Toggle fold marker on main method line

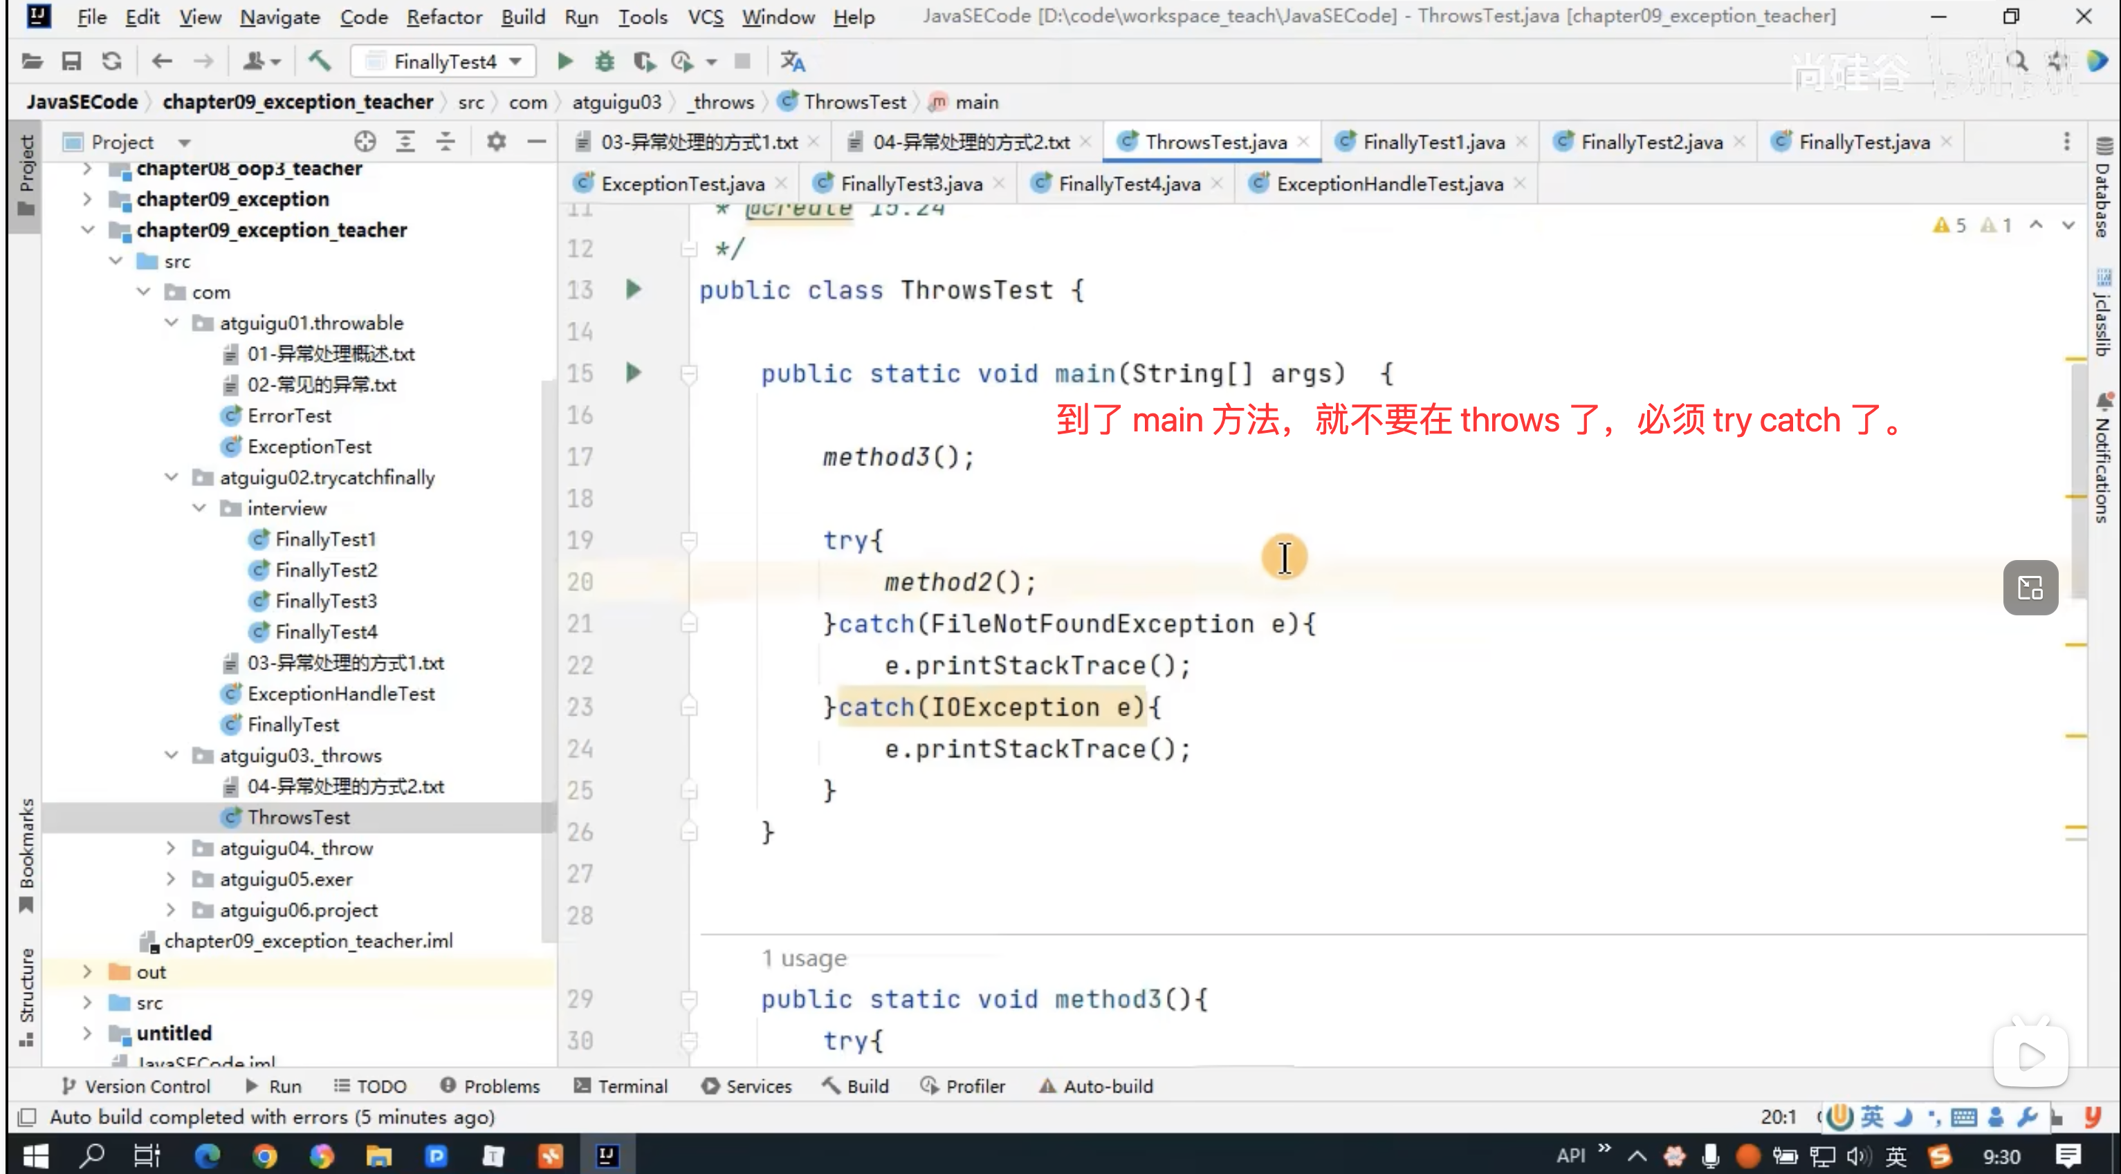[689, 373]
